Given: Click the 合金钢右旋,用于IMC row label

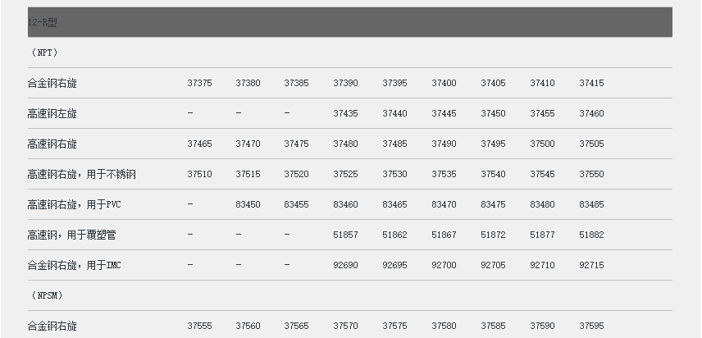Looking at the screenshot, I should pyautogui.click(x=74, y=265).
